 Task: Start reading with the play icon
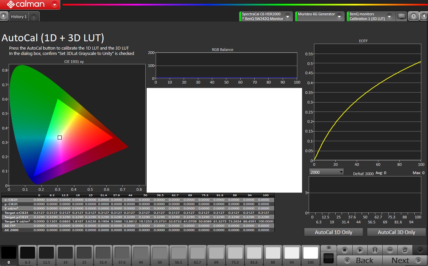point(360,250)
